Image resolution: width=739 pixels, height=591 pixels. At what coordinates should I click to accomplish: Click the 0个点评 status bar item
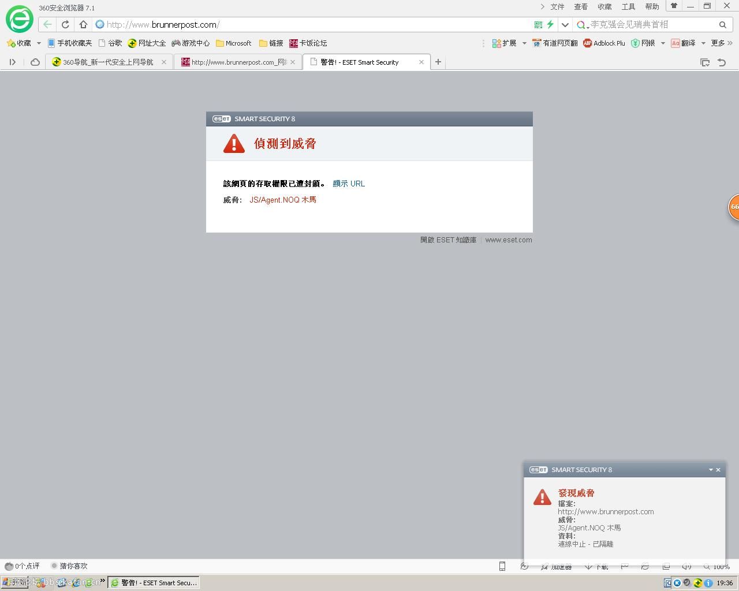23,566
